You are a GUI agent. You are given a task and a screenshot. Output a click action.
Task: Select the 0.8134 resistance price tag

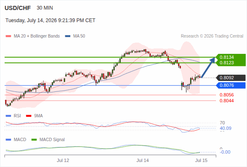click(x=231, y=57)
